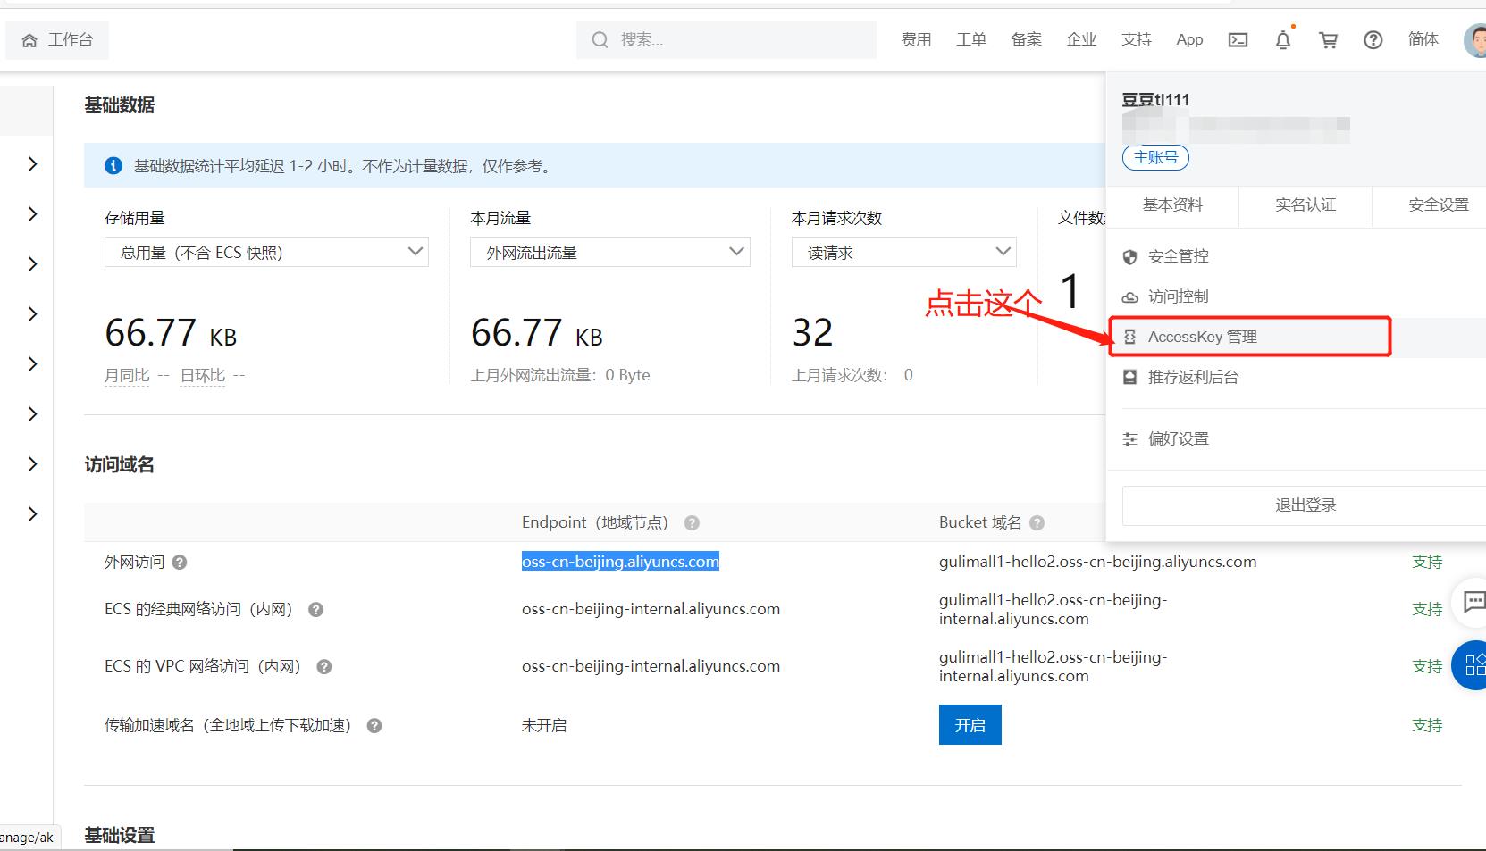1486x851 pixels.
Task: Click help icon beside Bucket 域名
Action: (x=1037, y=523)
